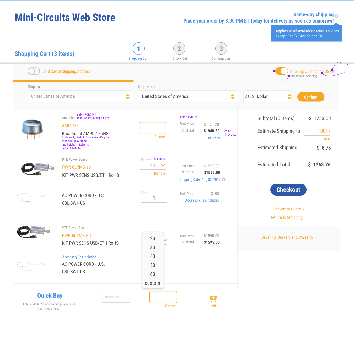The image size is (354, 343).
Task: Open the PWR-6LRMS-RC power sensor image
Action: (x=33, y=232)
